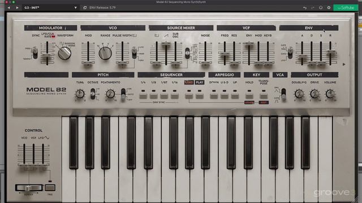Viewport: 362px width, 203px height.
Task: Click the VCO MOD slider
Action: coord(88,63)
